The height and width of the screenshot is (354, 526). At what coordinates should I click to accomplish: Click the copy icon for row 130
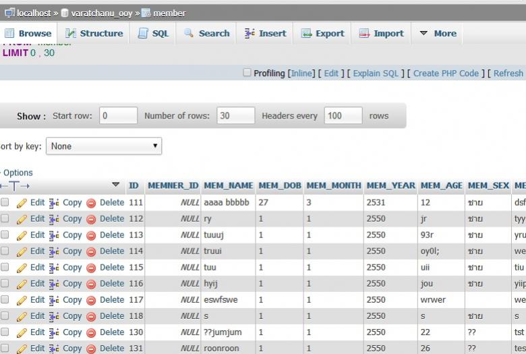point(54,333)
